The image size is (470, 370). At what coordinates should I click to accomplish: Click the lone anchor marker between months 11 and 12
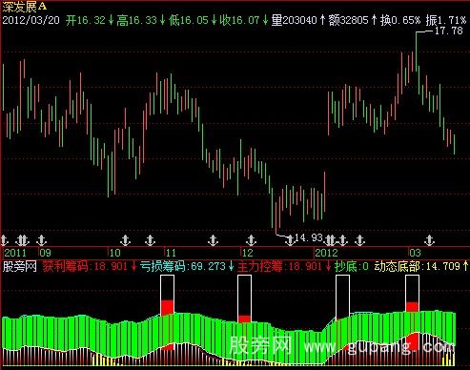tap(214, 240)
